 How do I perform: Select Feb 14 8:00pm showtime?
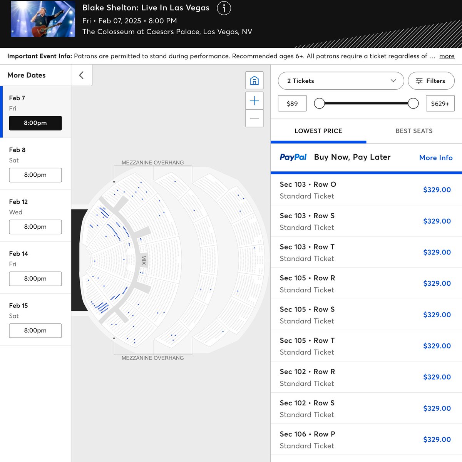click(x=35, y=279)
